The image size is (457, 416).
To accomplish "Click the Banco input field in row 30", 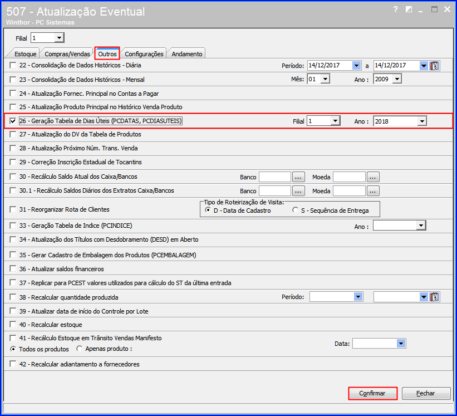I will (x=275, y=177).
